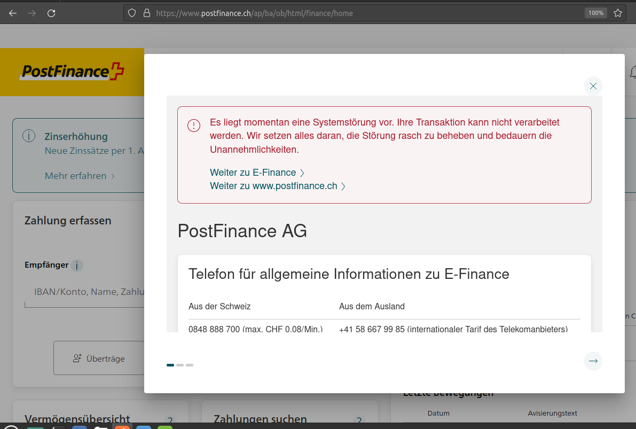636x429 pixels.
Task: Click the Zahlung erfassen heading
Action: click(68, 221)
